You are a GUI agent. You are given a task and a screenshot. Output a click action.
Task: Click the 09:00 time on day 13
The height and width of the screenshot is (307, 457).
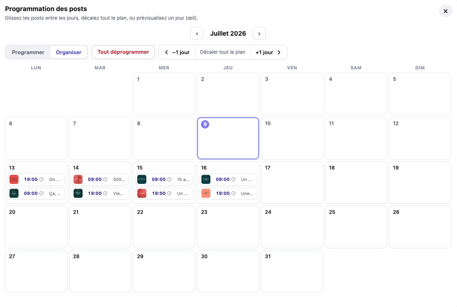(x=30, y=193)
